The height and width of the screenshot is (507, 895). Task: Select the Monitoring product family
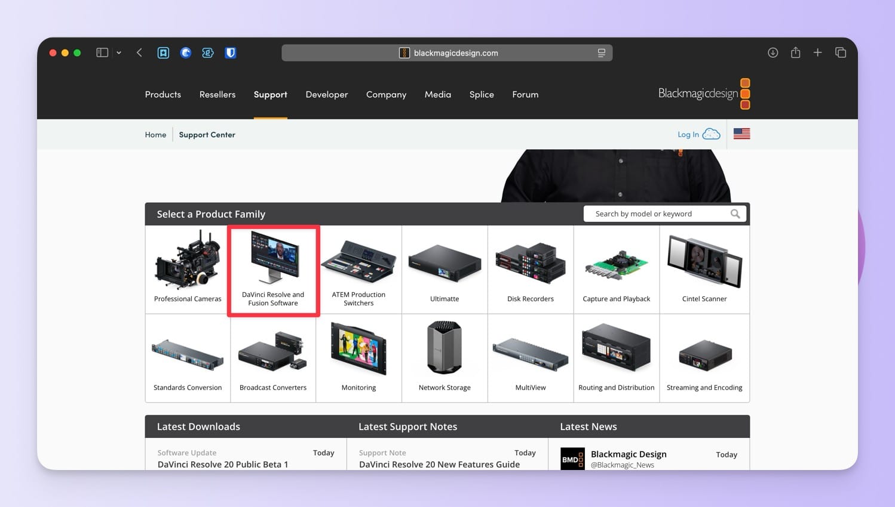358,358
